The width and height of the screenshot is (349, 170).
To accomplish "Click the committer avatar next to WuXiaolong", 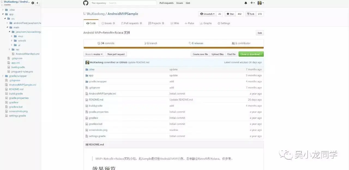I will coord(87,62).
